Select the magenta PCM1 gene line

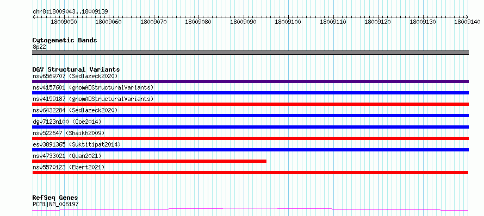[x=250, y=209]
